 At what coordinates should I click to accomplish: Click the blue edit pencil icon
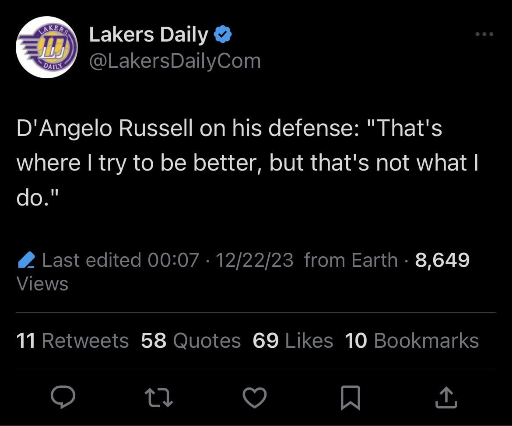pyautogui.click(x=27, y=260)
